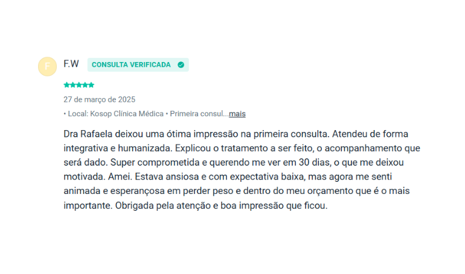
Task: Click the reviewer name F.W
Action: [x=71, y=64]
